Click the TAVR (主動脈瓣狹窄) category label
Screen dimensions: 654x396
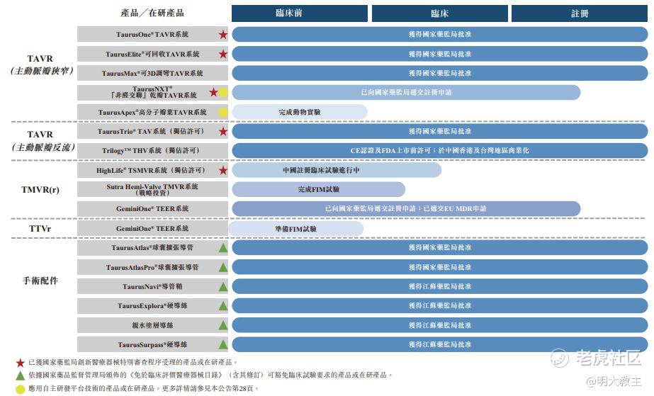(x=41, y=64)
